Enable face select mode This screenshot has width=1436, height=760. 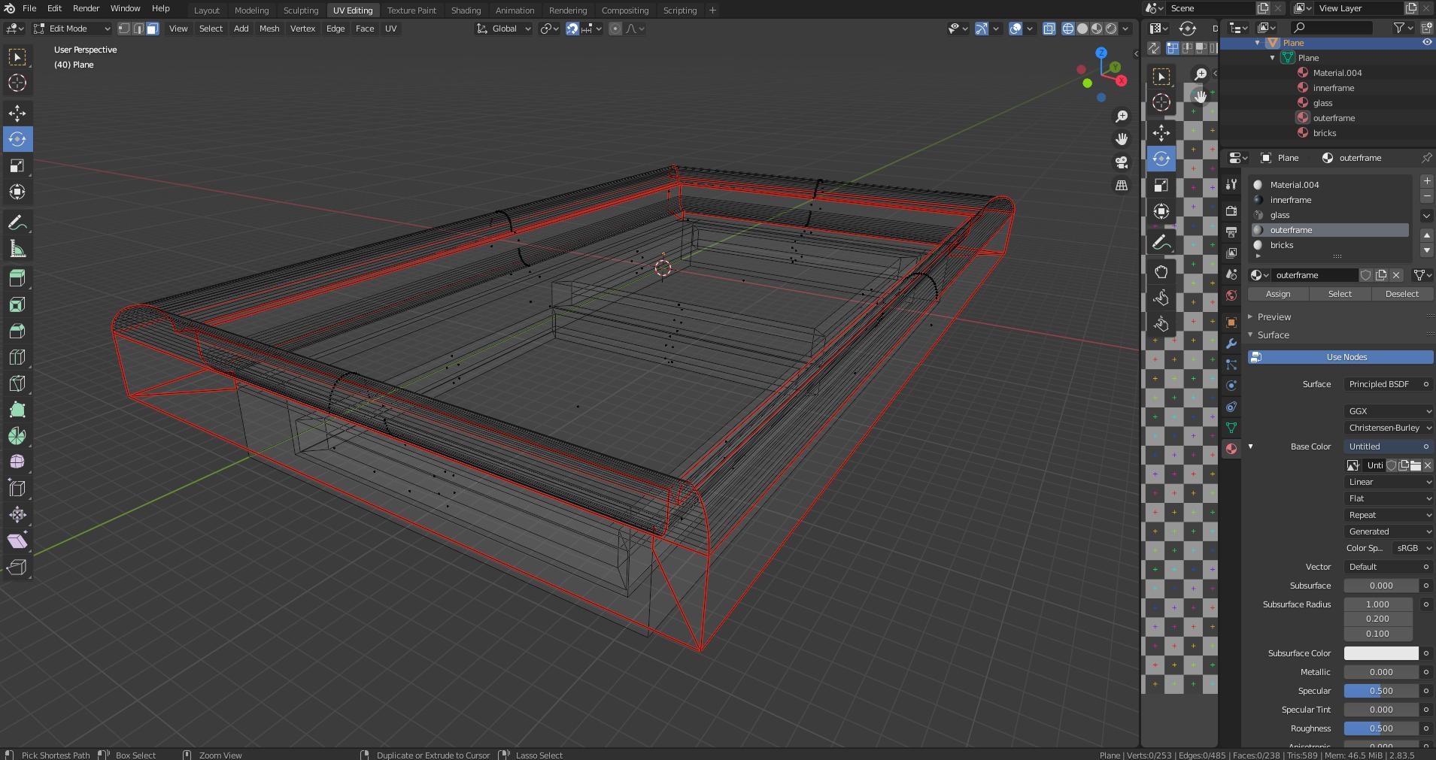[x=152, y=29]
